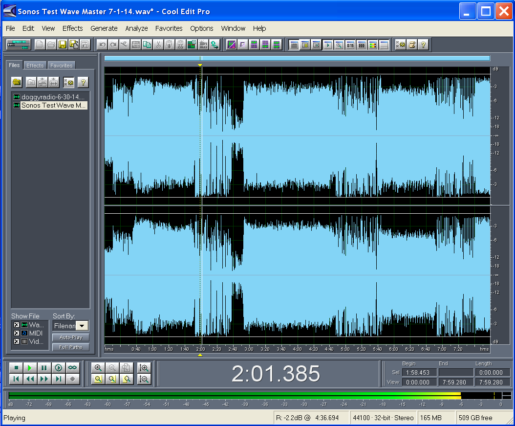515x426 pixels.
Task: Toggle Video files show checkbox
Action: (x=17, y=341)
